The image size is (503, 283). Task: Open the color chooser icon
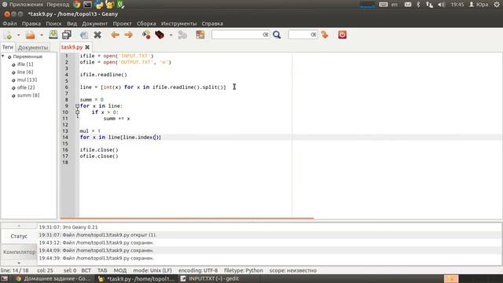(200, 35)
